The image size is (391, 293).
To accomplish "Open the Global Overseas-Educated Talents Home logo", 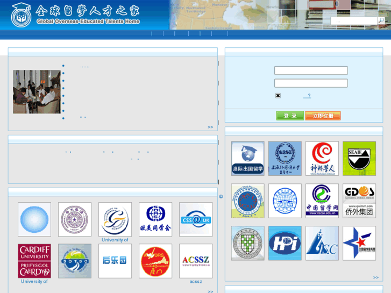I will click(x=75, y=15).
